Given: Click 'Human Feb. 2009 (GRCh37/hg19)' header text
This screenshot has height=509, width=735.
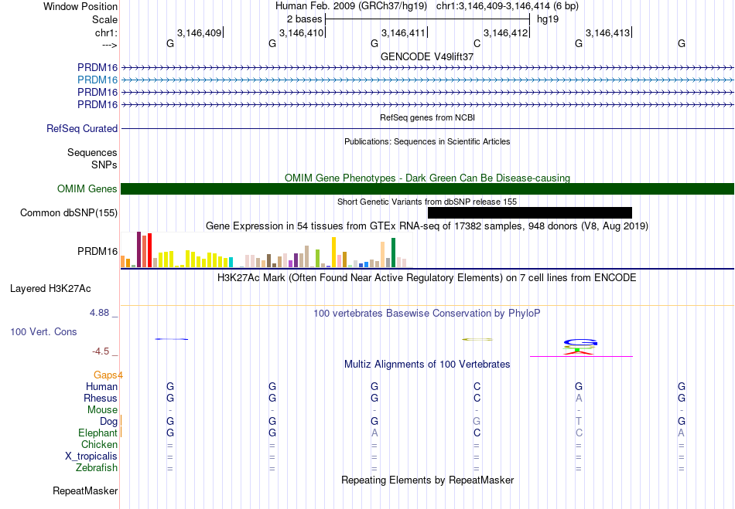Looking at the screenshot, I should point(351,6).
